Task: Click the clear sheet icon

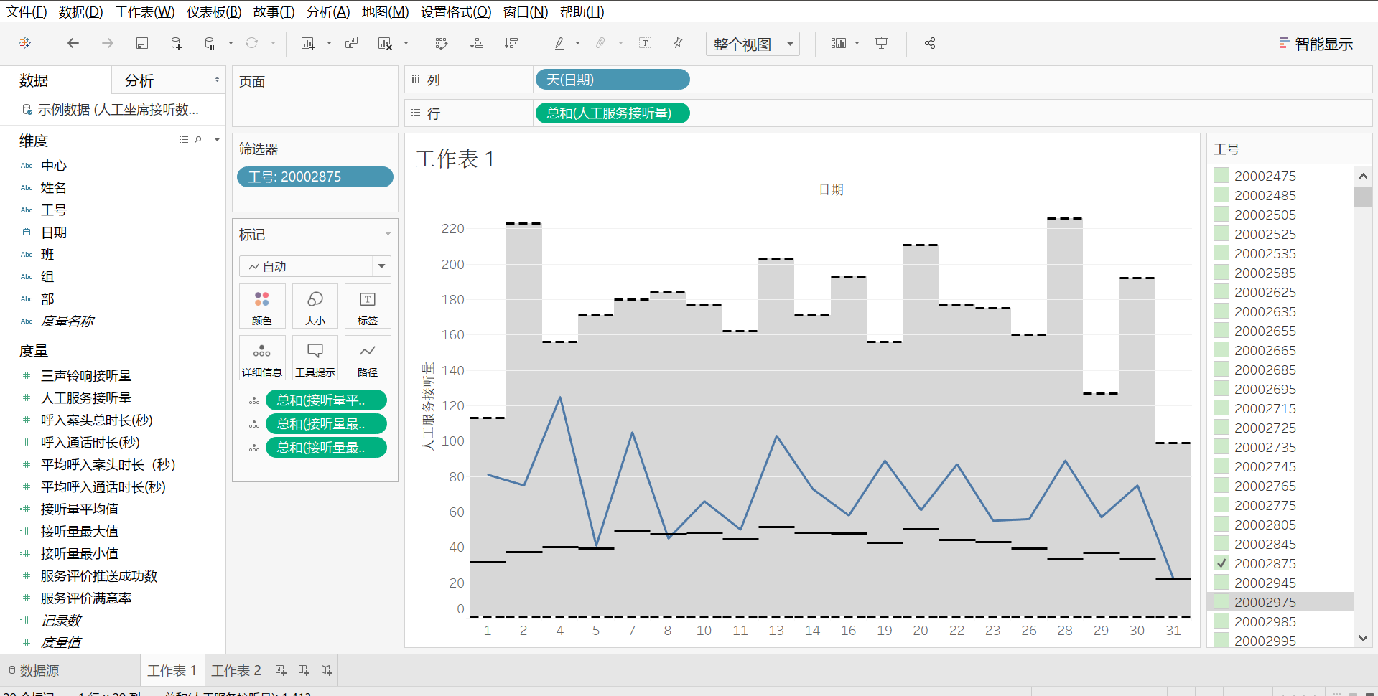Action: [386, 43]
